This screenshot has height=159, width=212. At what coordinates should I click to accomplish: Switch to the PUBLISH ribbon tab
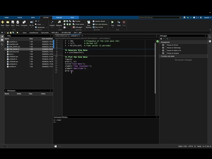click(59, 18)
